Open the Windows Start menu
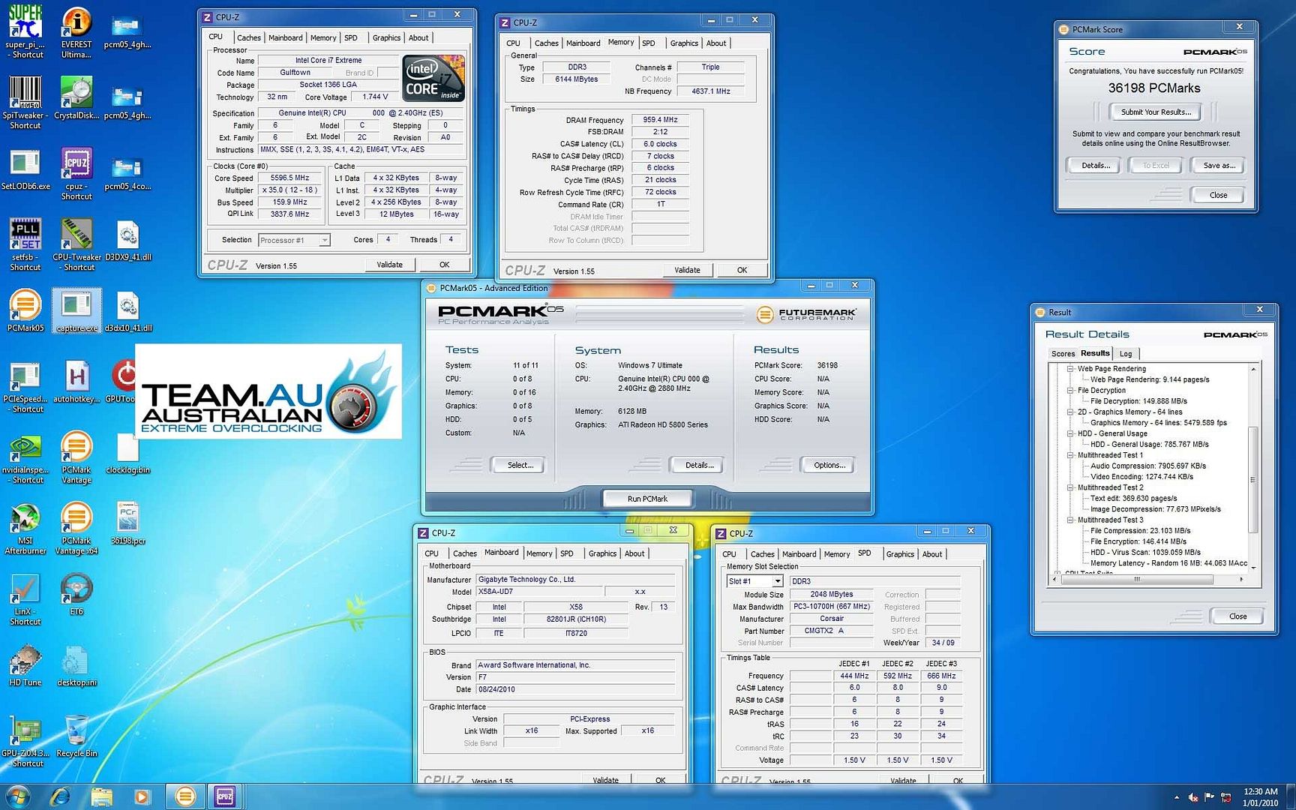The image size is (1296, 810). [x=18, y=796]
